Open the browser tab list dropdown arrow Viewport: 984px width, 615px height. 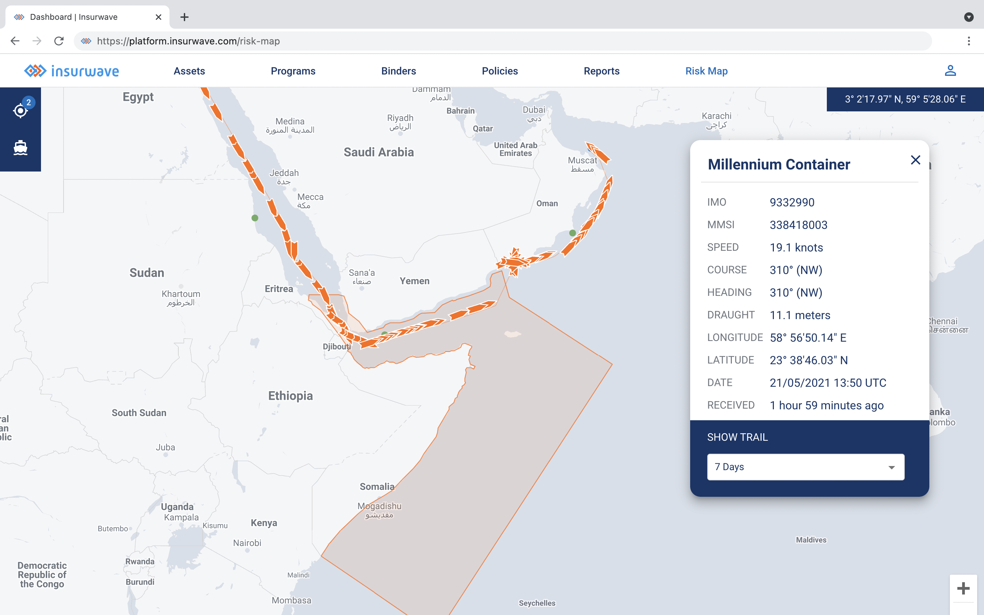(969, 17)
